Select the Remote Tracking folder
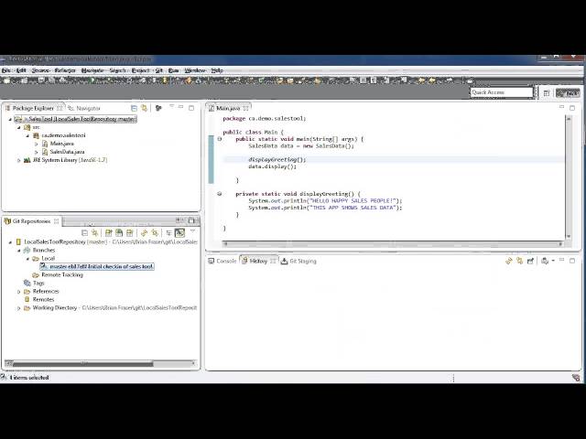Viewport: 586px width, 439px height. pyautogui.click(x=58, y=274)
